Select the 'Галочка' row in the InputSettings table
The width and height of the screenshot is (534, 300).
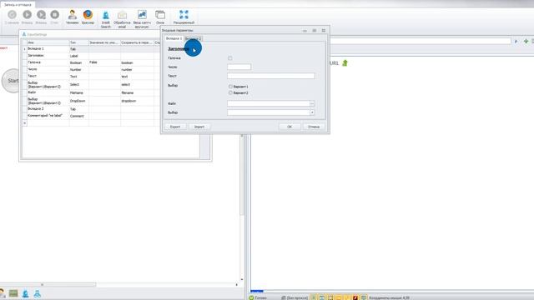[48, 62]
